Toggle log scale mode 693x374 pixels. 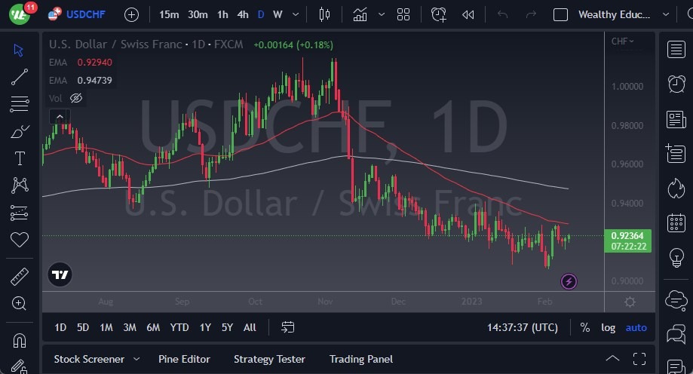coord(608,327)
